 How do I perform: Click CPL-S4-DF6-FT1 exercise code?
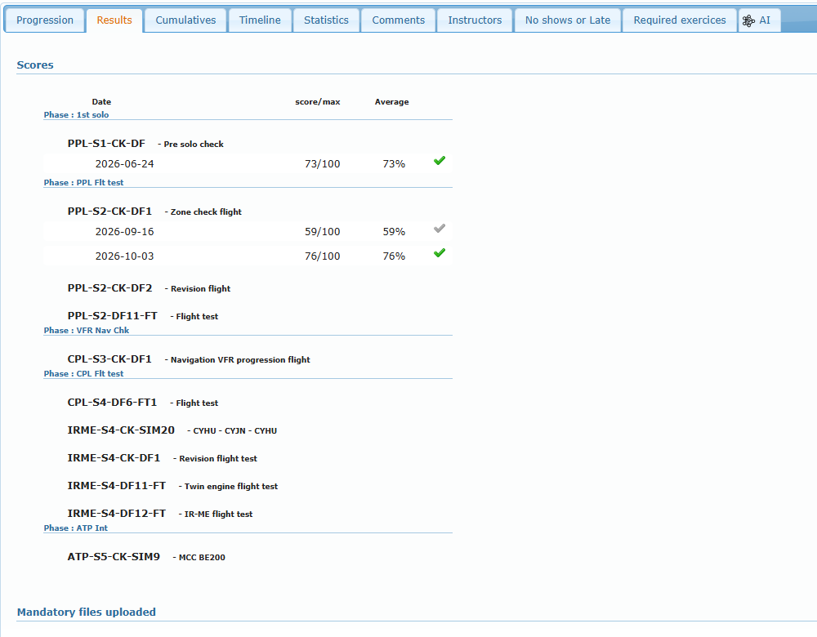(112, 402)
